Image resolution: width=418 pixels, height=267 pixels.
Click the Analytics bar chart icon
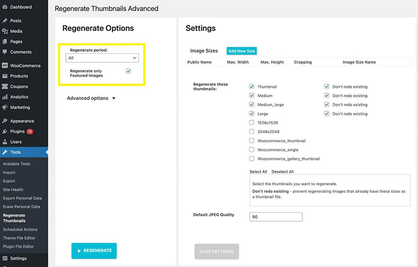5,97
